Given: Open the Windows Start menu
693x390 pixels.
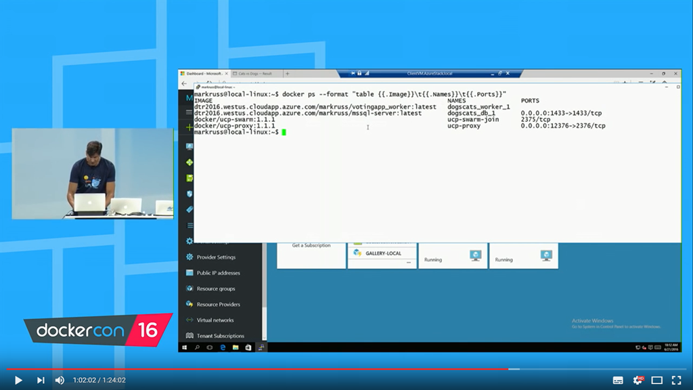Looking at the screenshot, I should click(185, 347).
